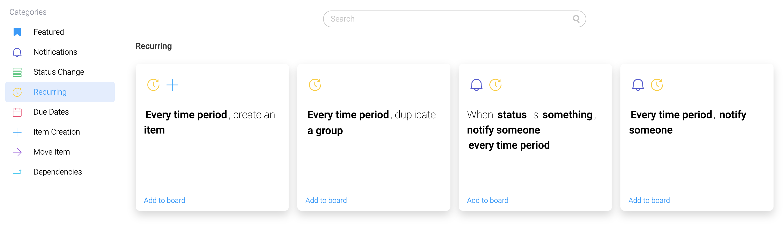Select the Recurring category

(60, 92)
